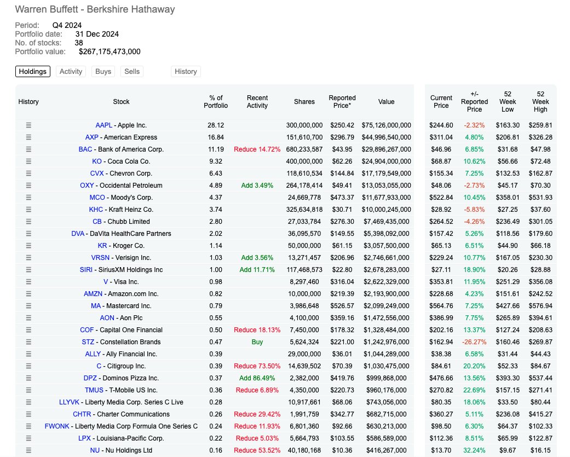
Task: Follow the BAC ticker link
Action: pyautogui.click(x=85, y=149)
